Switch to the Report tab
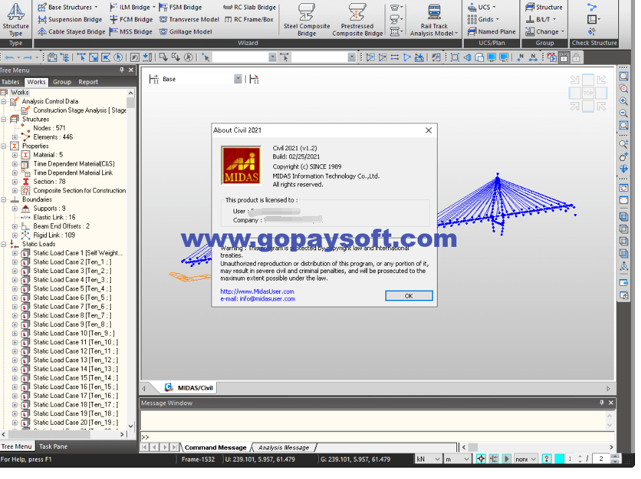This screenshot has width=641, height=479. pyautogui.click(x=89, y=82)
